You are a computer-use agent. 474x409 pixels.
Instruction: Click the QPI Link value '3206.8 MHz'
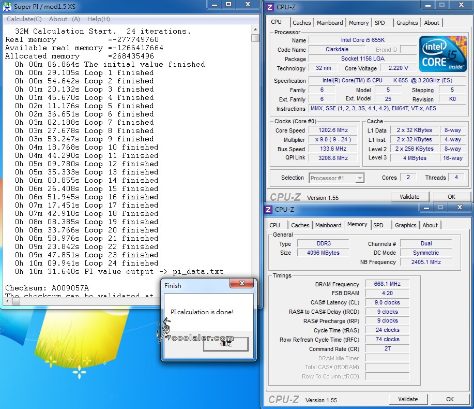coord(333,158)
